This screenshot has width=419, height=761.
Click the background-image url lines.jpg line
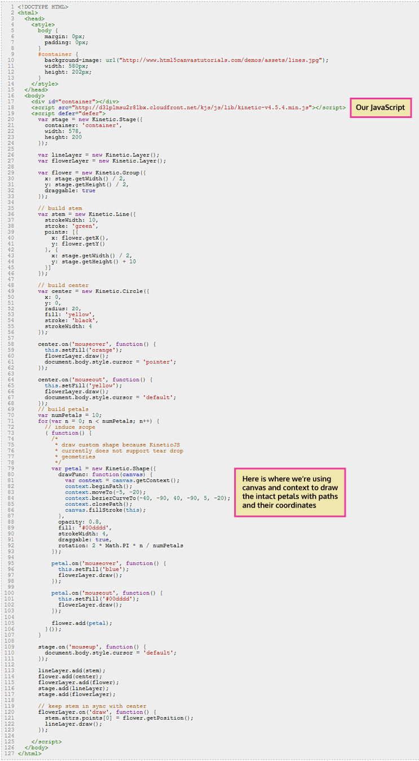(x=187, y=60)
